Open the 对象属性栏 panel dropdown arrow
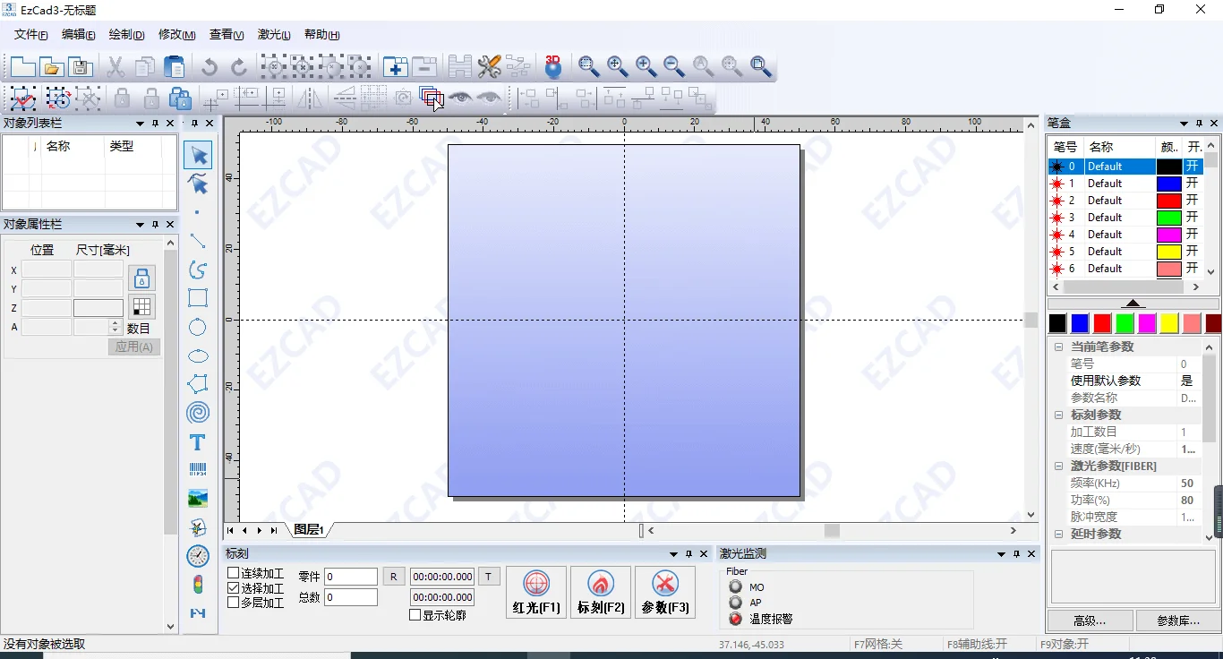This screenshot has height=659, width=1223. click(x=140, y=225)
